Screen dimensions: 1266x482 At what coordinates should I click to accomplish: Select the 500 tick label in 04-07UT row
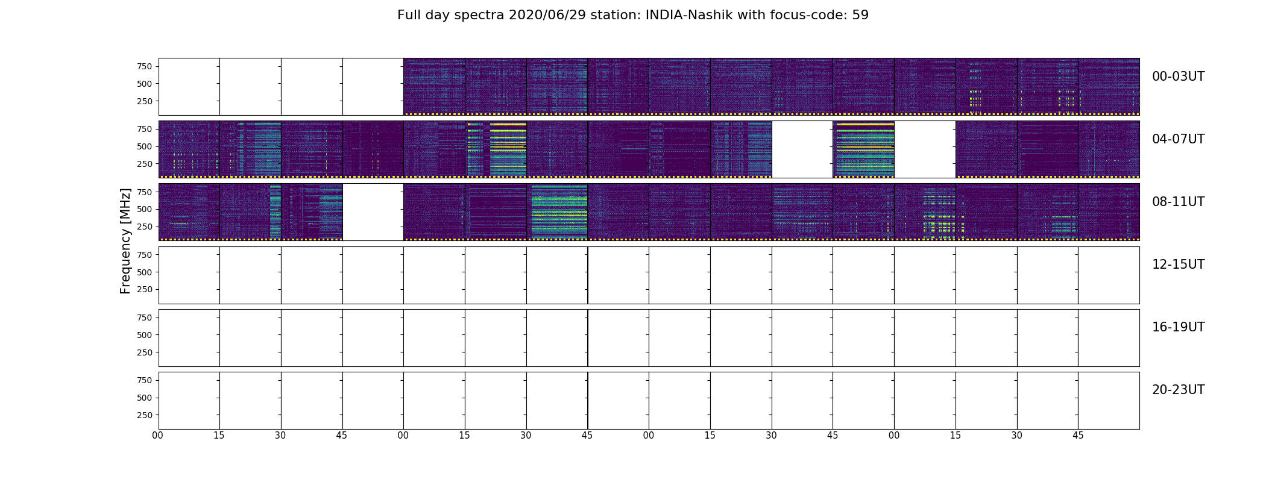point(145,146)
